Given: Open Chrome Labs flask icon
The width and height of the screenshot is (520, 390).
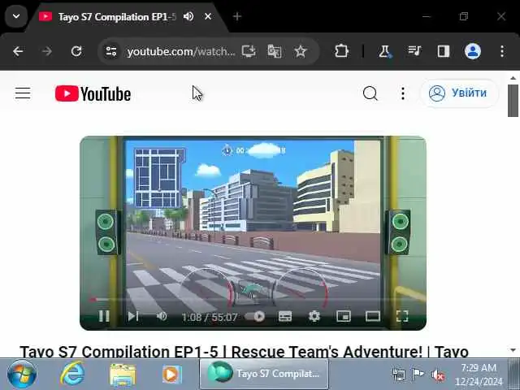Looking at the screenshot, I should tap(384, 51).
